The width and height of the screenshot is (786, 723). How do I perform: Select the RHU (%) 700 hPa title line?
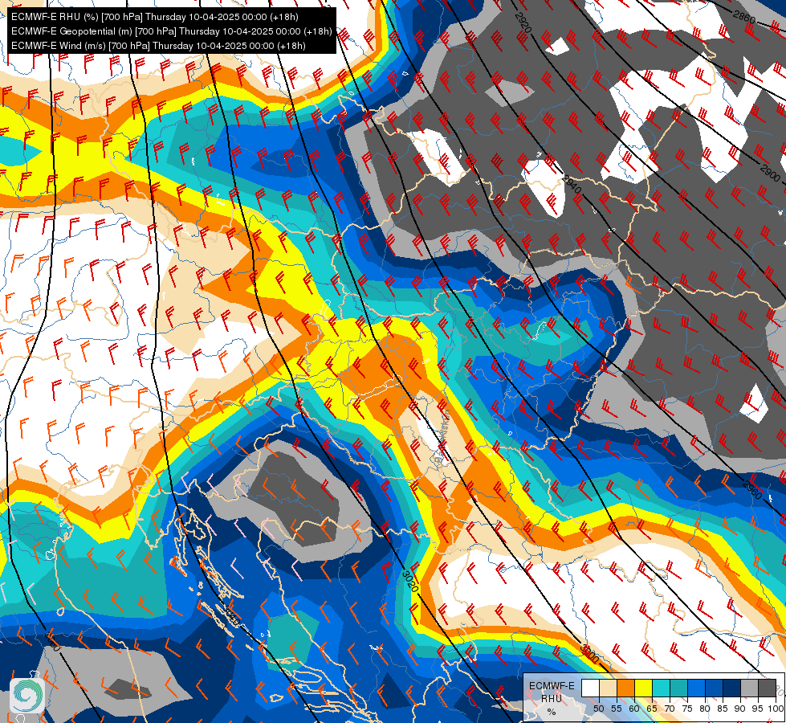tap(155, 17)
